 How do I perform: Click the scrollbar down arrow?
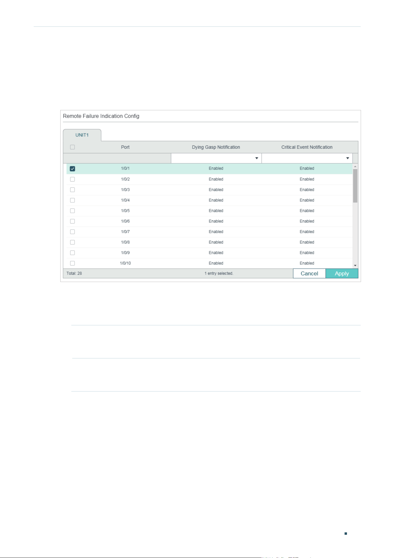tap(355, 266)
